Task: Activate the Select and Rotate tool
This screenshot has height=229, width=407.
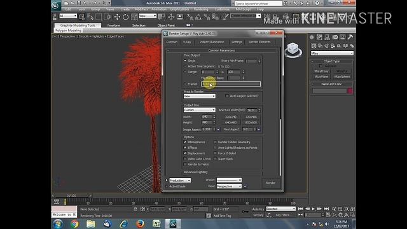Action: (x=126, y=17)
